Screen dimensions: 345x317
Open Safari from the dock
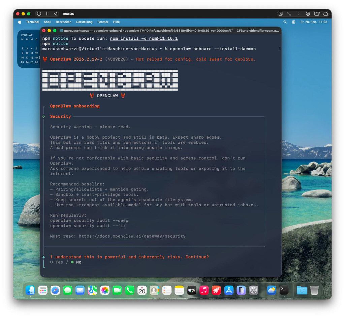[55, 290]
